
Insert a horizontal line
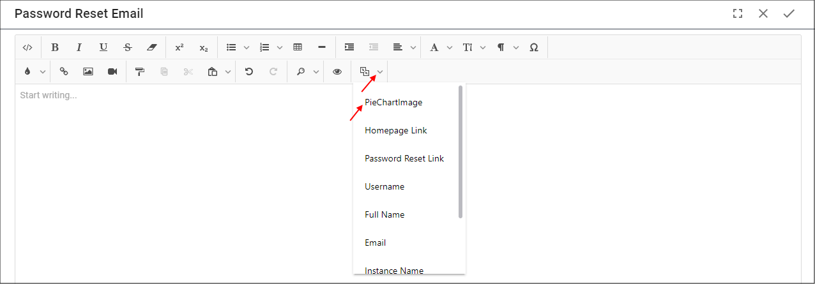[x=322, y=47]
